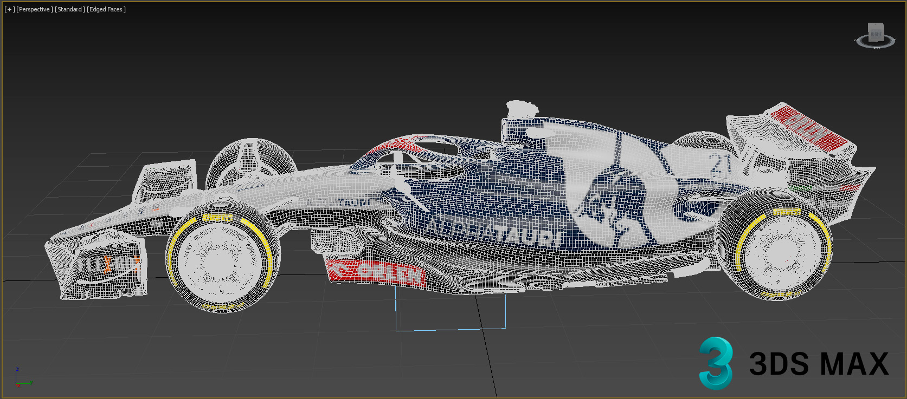This screenshot has width=907, height=399.
Task: Click the ViewCube's Right face
Action: pyautogui.click(x=876, y=34)
